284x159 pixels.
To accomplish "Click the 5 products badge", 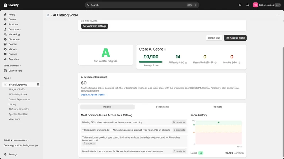I will point(179,151).
